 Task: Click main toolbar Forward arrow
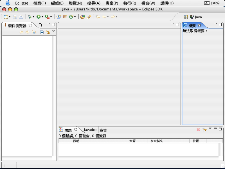pos(113,17)
